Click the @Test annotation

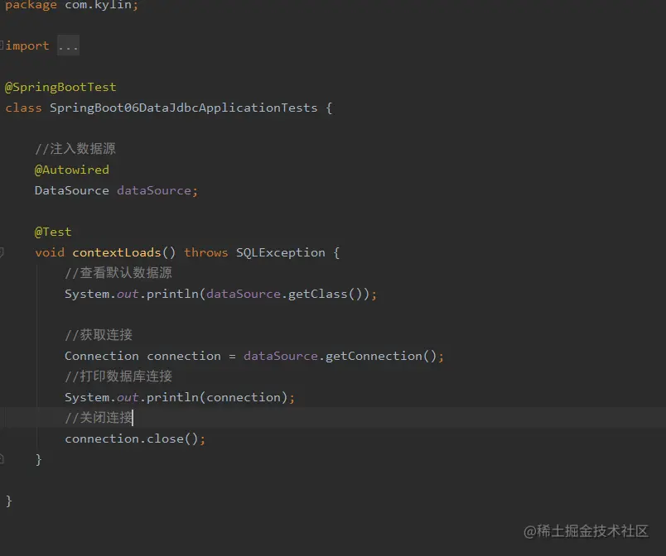53,232
